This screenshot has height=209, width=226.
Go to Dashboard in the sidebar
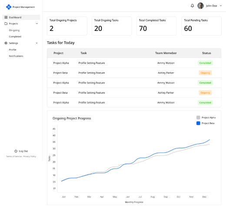[21, 17]
